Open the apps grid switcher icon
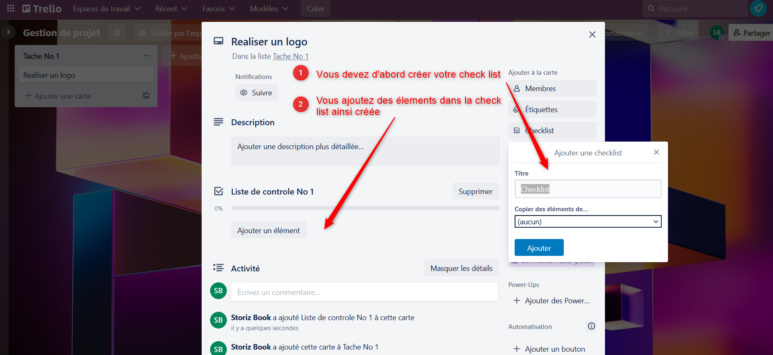Viewport: 773px width, 355px height. 11,8
